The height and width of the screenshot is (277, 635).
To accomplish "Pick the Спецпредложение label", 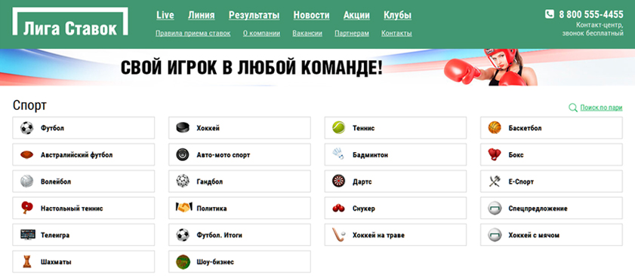I will tap(538, 209).
